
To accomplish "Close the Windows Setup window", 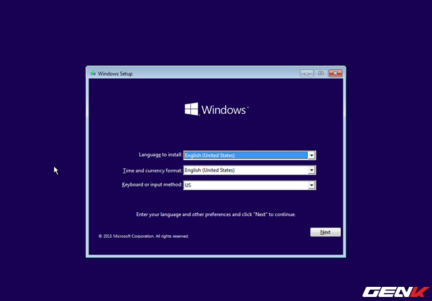I will click(335, 73).
